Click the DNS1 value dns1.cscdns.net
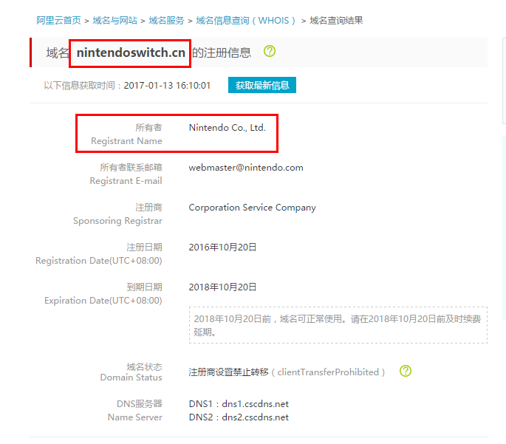The image size is (506, 444). [x=256, y=404]
